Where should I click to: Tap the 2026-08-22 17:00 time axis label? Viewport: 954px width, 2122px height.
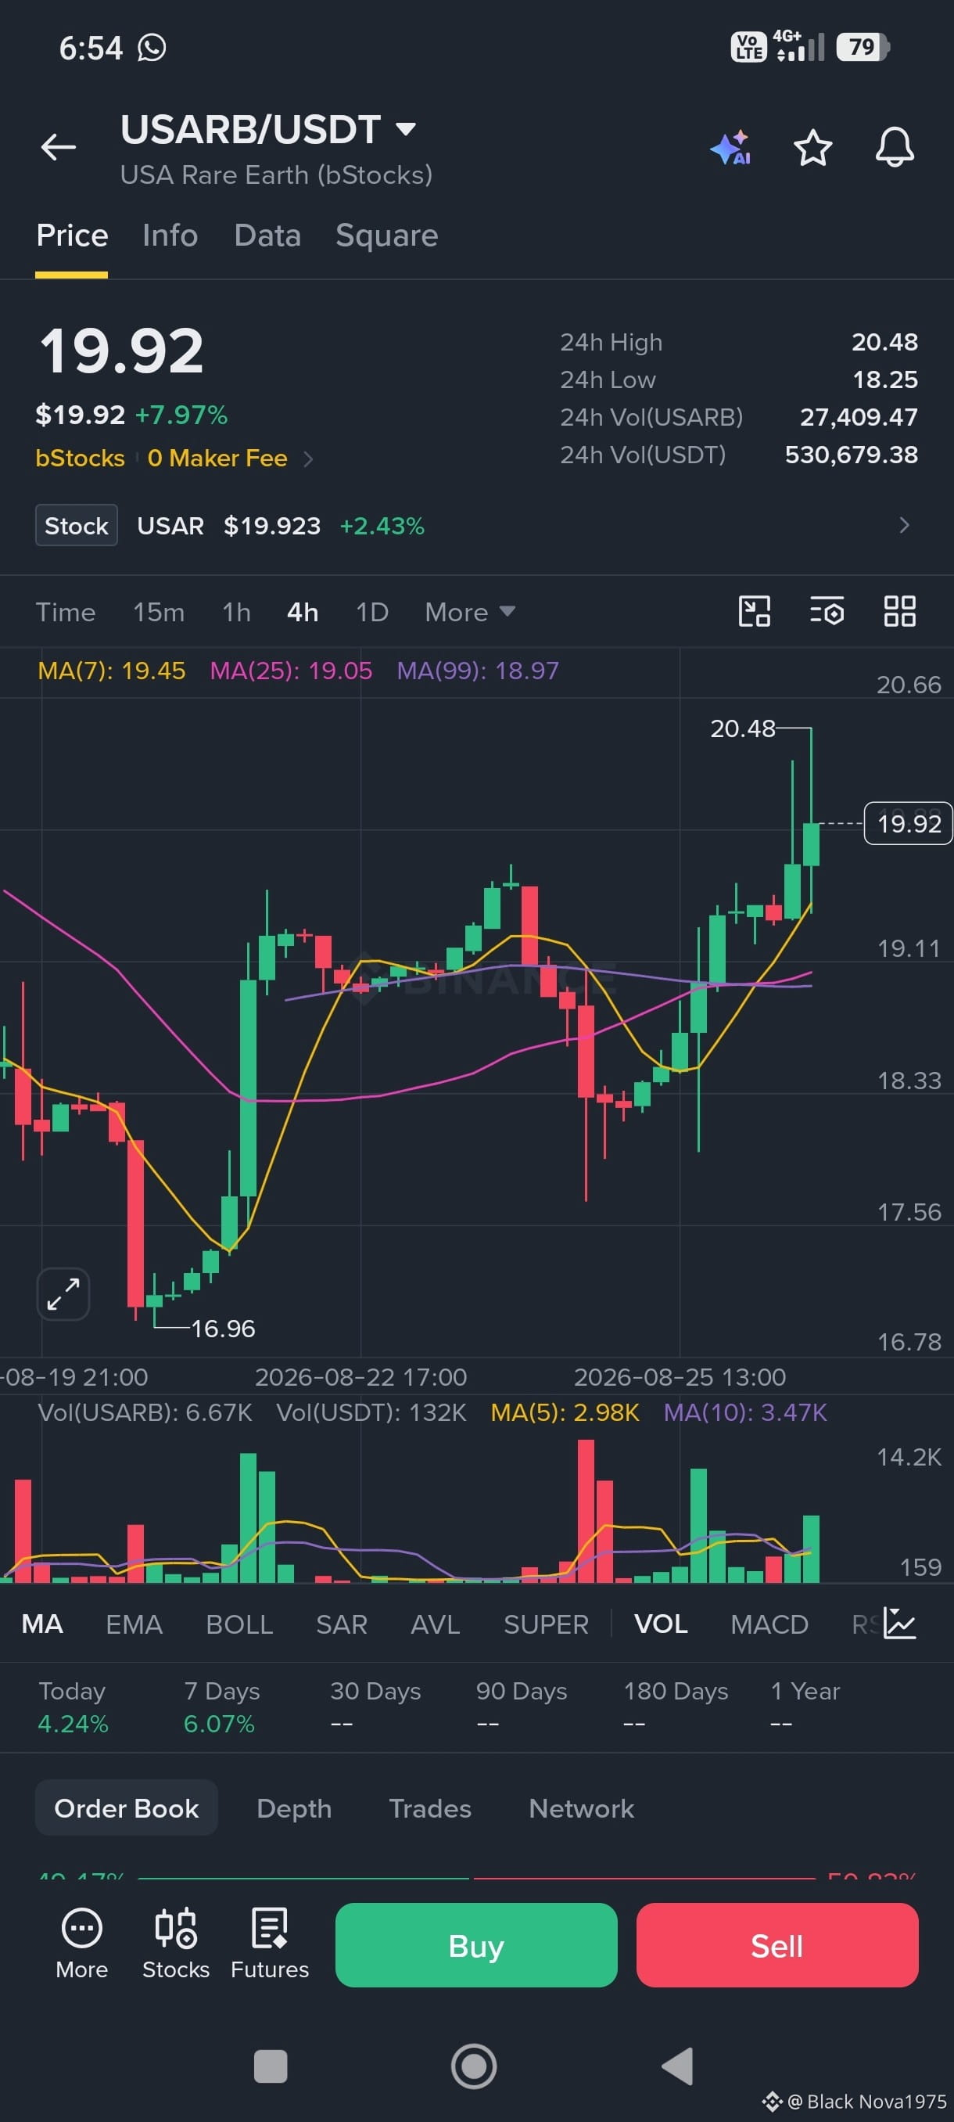tap(360, 1376)
